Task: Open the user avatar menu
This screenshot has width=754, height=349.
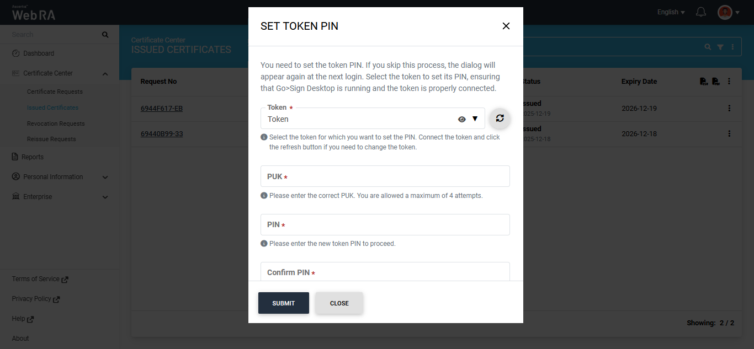Action: pyautogui.click(x=728, y=12)
